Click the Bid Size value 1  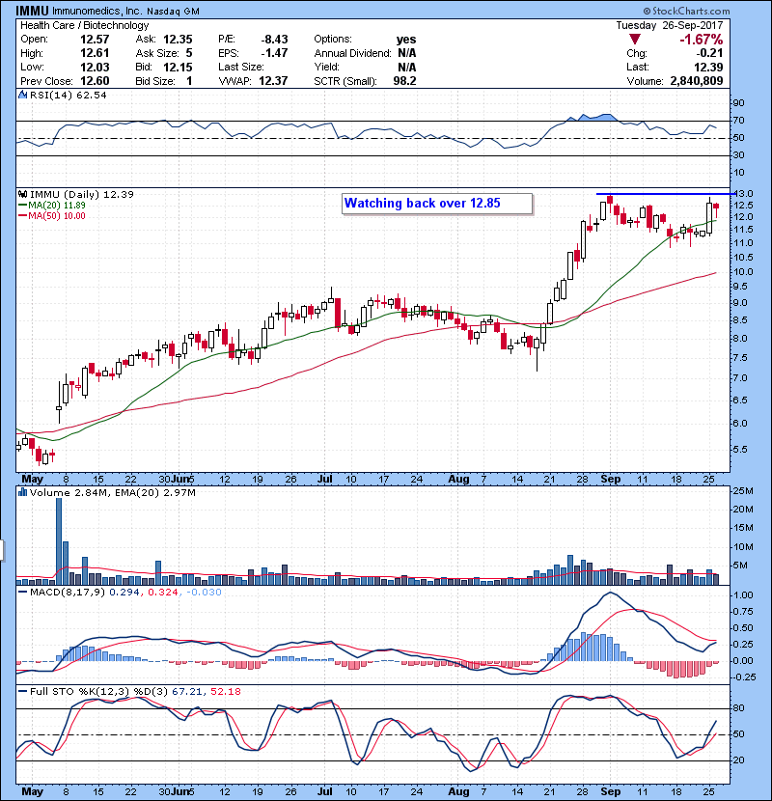coord(189,81)
